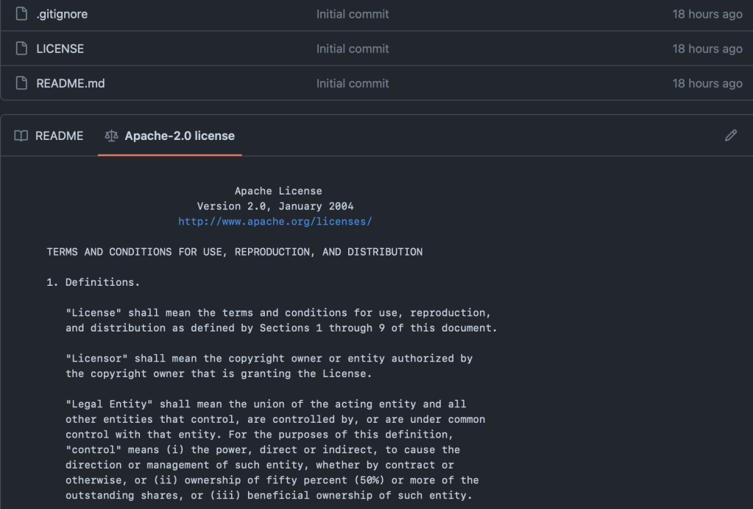Click 18 hours ago for README.md
The height and width of the screenshot is (509, 753).
(707, 83)
